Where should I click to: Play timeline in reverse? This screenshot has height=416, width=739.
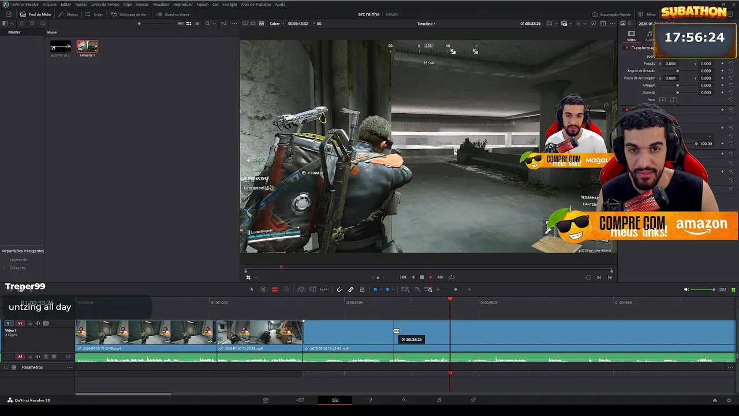[412, 277]
